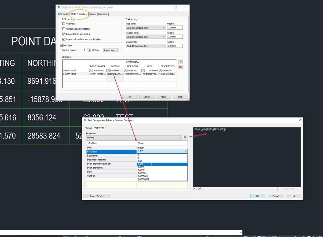Click the Northing column value cell

(132, 74)
